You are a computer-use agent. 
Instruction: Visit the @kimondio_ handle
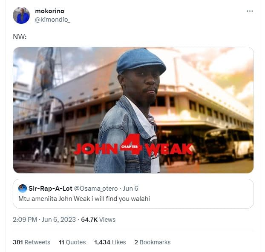[52, 19]
